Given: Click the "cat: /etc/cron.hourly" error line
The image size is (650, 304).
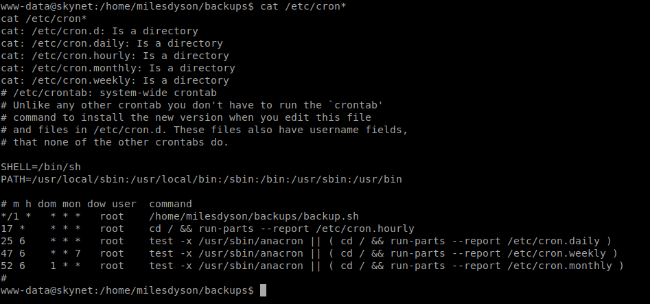Looking at the screenshot, I should [x=115, y=56].
